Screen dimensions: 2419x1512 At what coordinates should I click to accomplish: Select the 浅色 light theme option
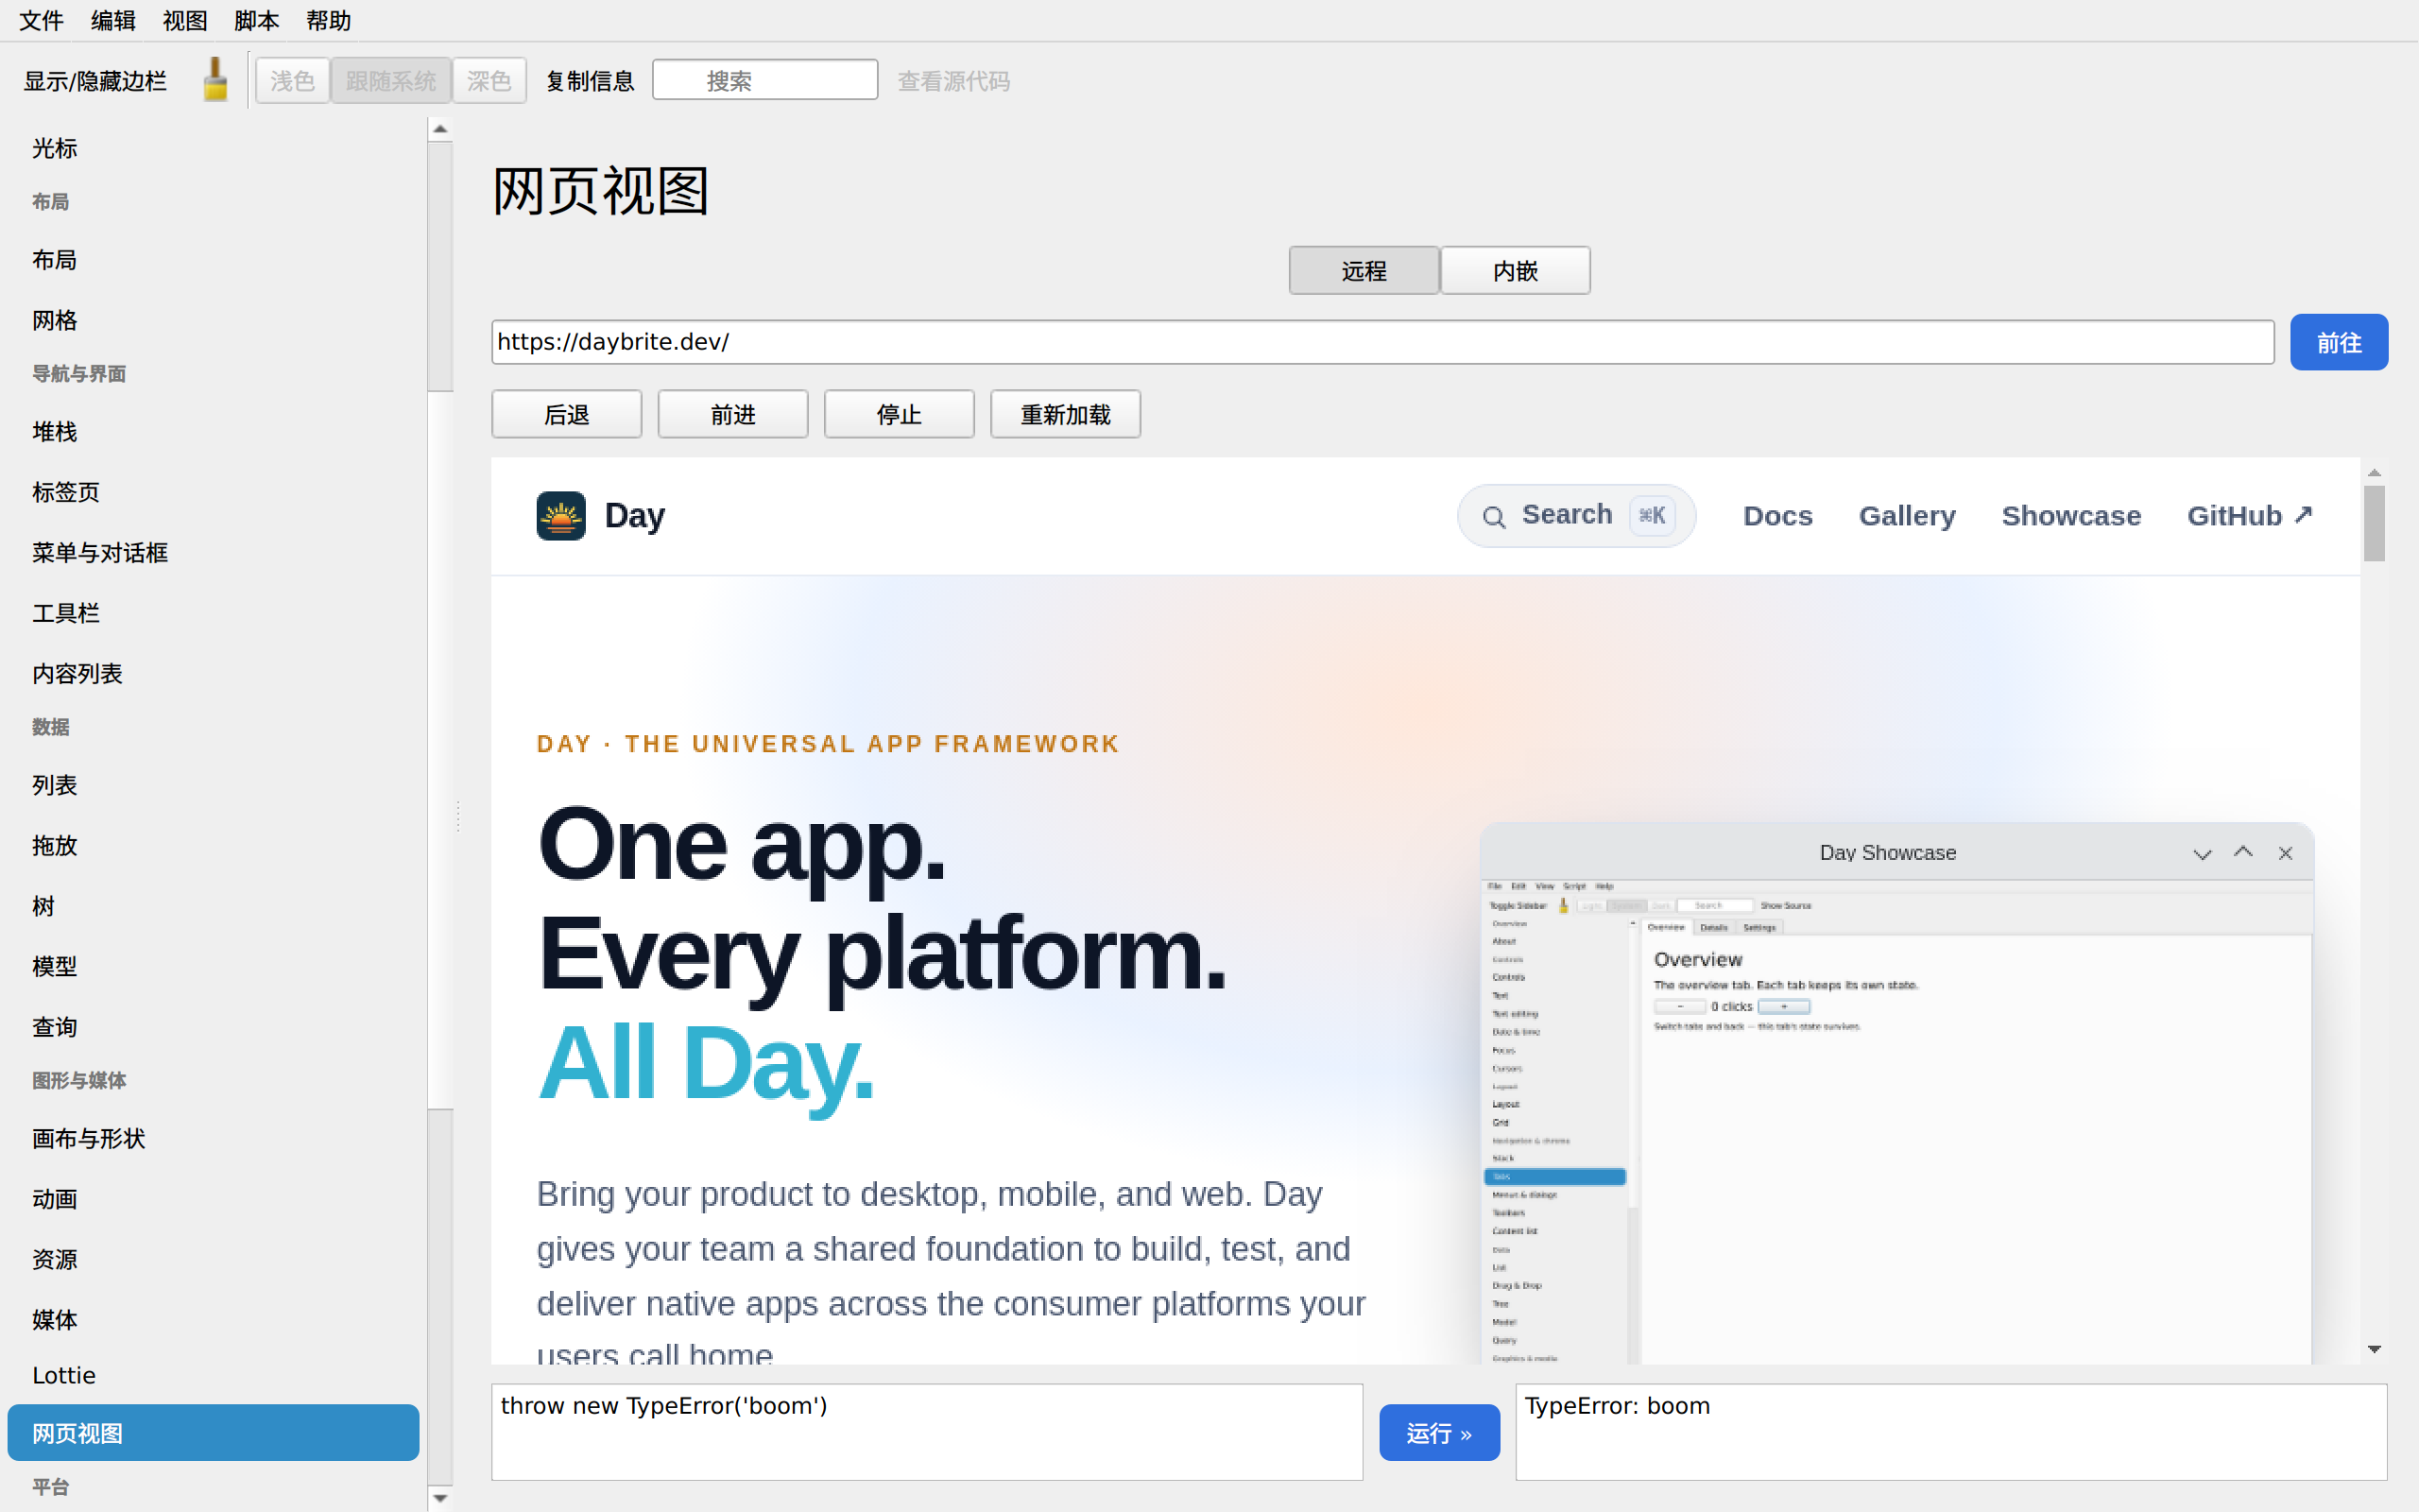click(293, 81)
